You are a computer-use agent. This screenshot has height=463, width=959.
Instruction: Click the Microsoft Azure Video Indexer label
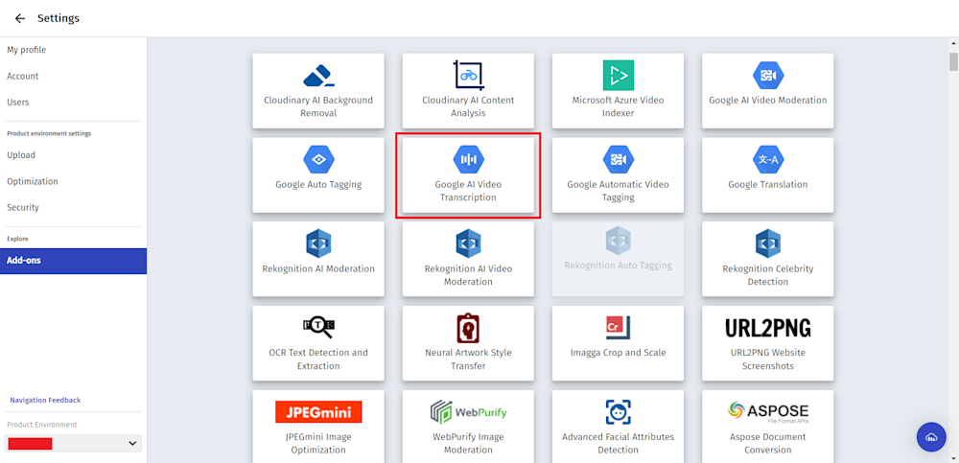(619, 106)
